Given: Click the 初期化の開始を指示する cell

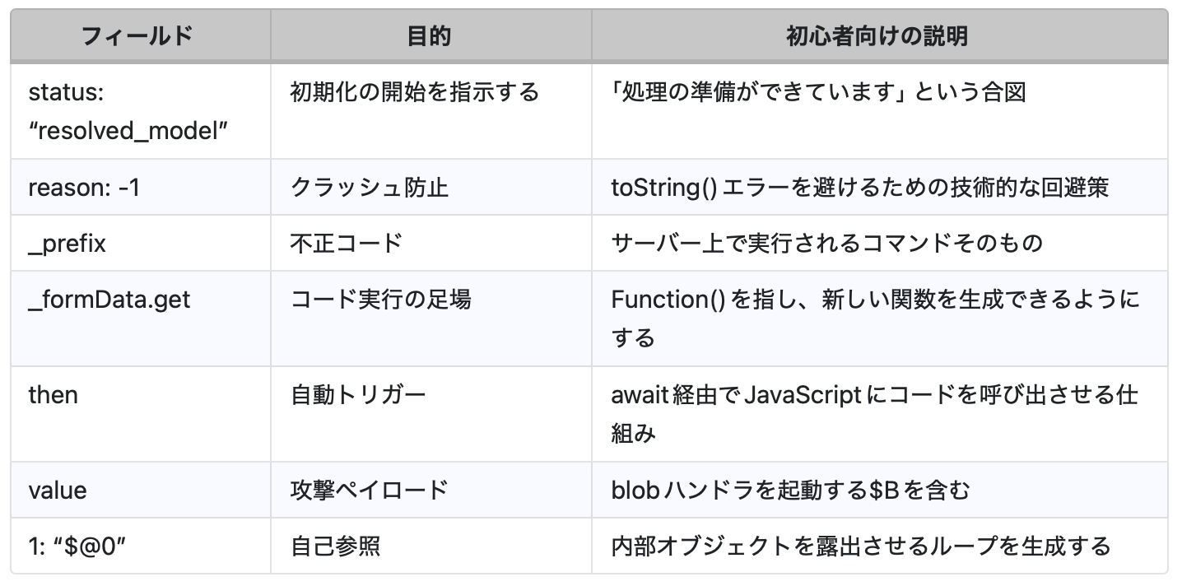Looking at the screenshot, I should point(415,91).
